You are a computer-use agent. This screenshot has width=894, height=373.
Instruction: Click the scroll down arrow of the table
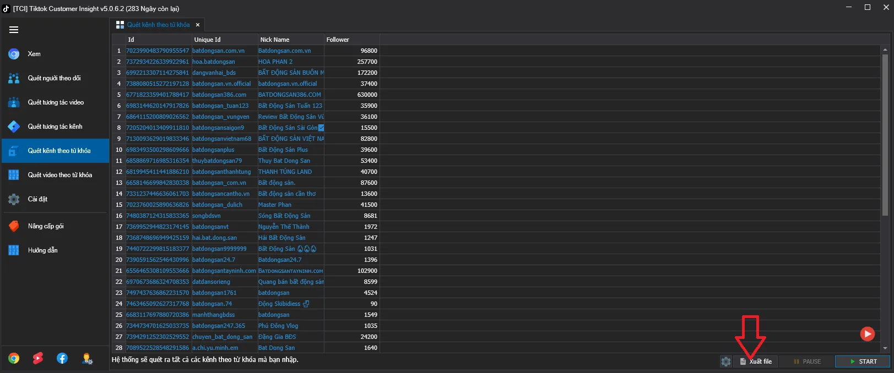tap(885, 348)
